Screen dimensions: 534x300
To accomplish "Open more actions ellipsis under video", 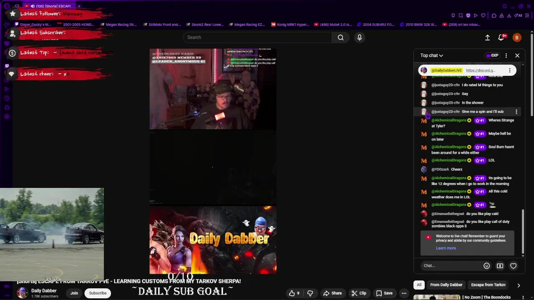I will pos(404,293).
